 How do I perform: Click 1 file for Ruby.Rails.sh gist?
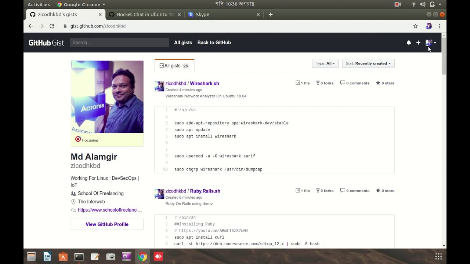[303, 191]
